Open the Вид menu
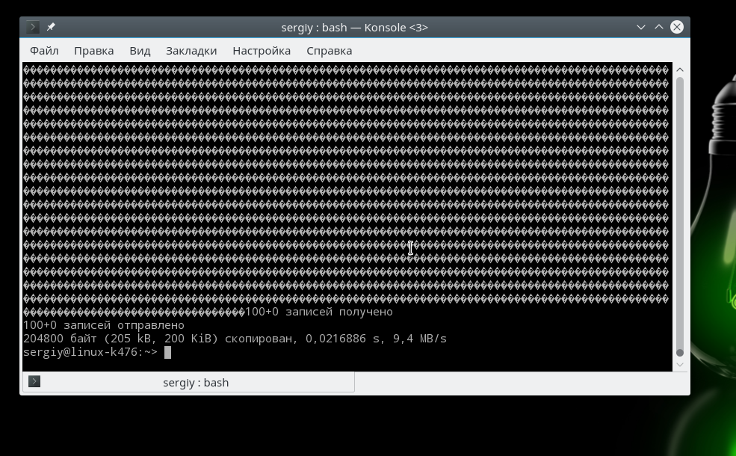This screenshot has width=736, height=456. click(x=140, y=51)
